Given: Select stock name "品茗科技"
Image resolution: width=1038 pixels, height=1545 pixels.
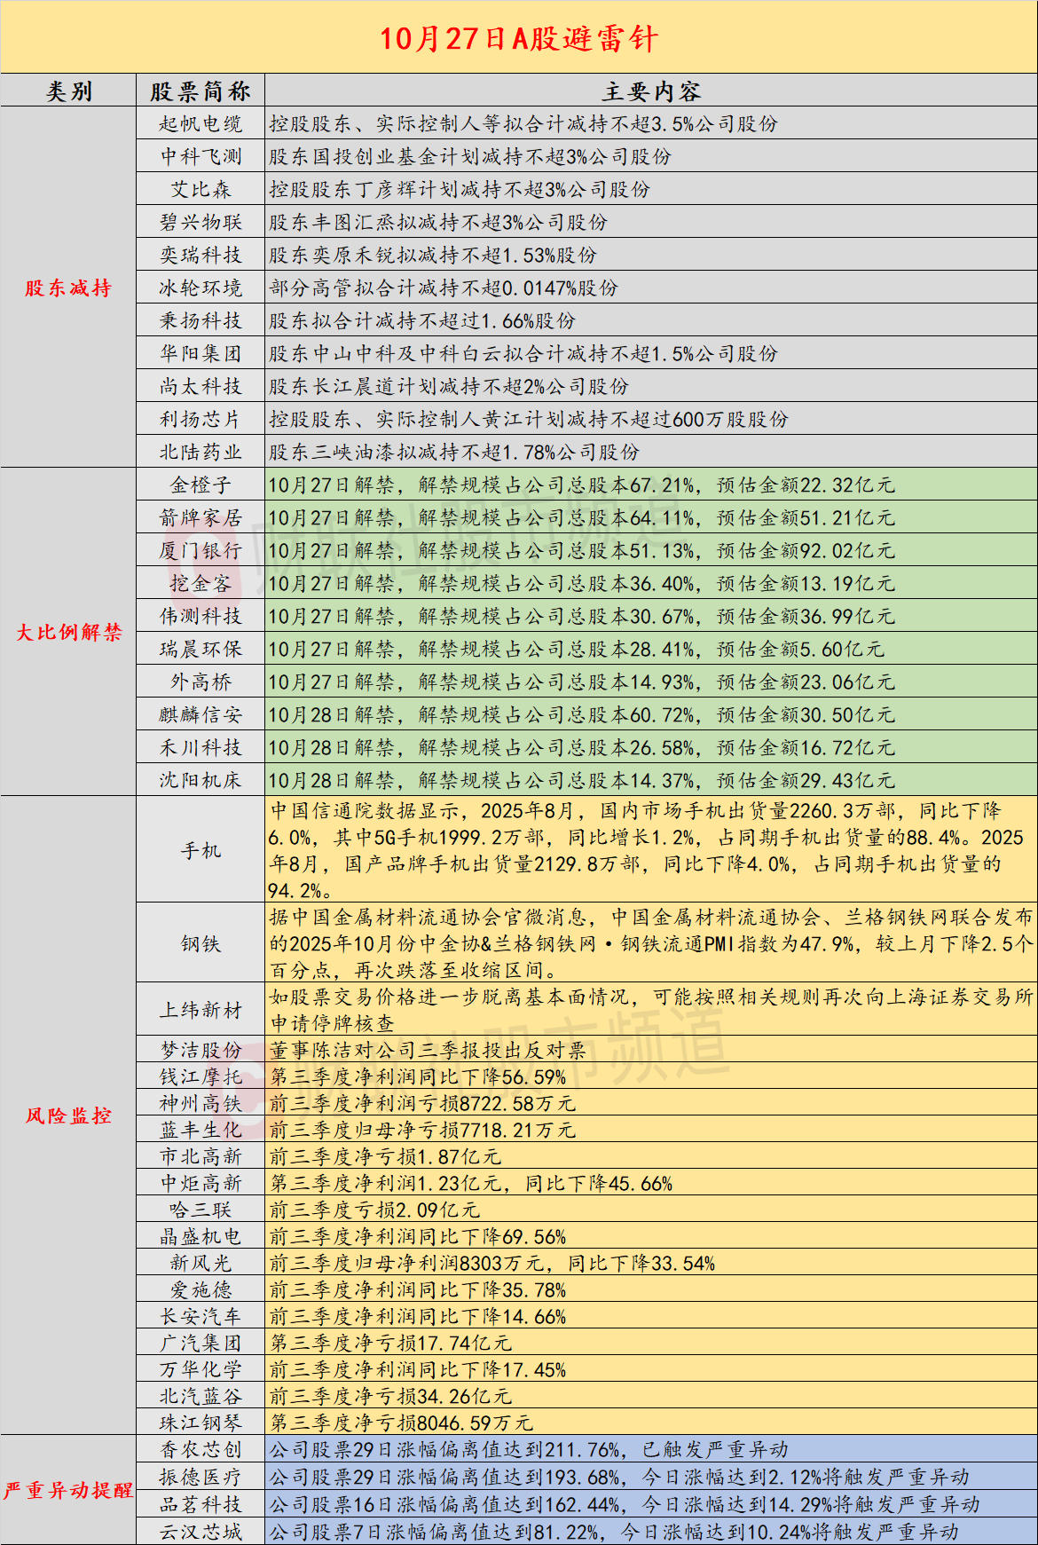Looking at the screenshot, I should pos(201,1505).
